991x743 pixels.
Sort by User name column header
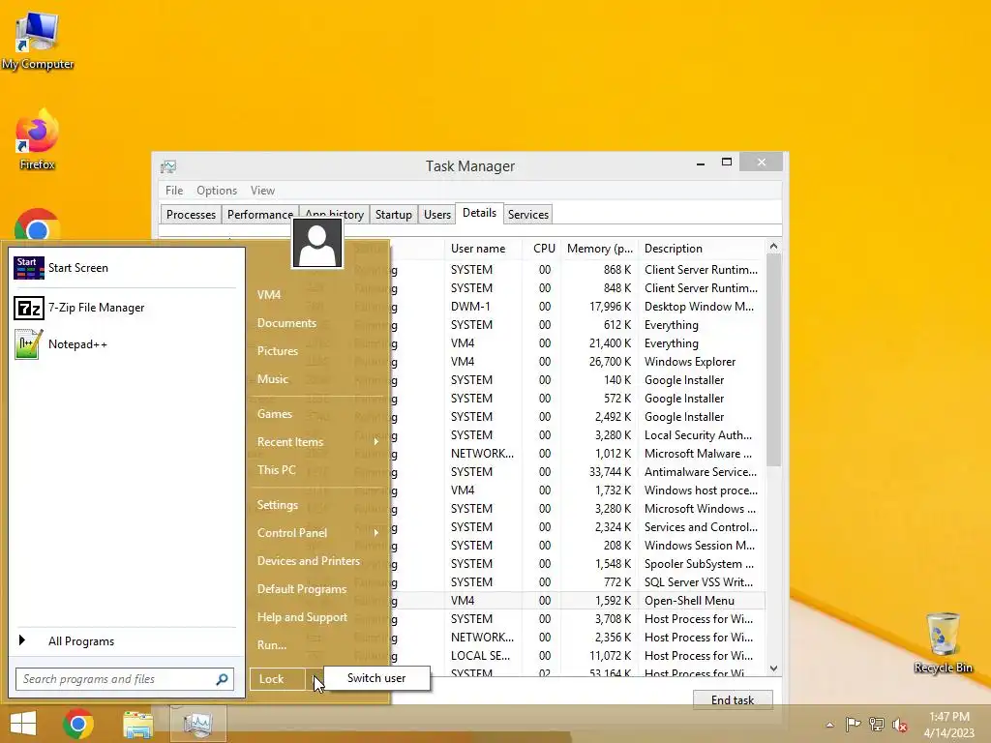tap(484, 249)
